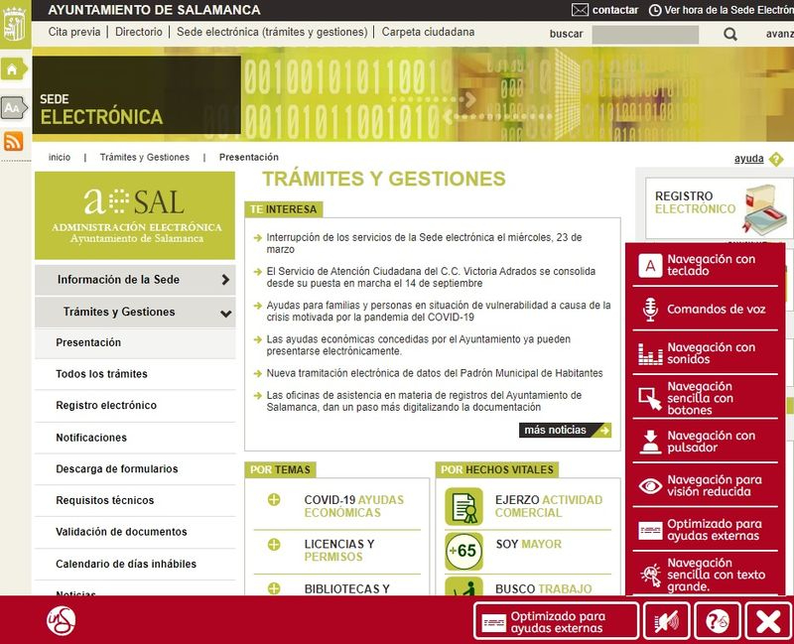This screenshot has width=794, height=644.
Task: Select the Comandos de voz microphone icon
Action: (650, 309)
